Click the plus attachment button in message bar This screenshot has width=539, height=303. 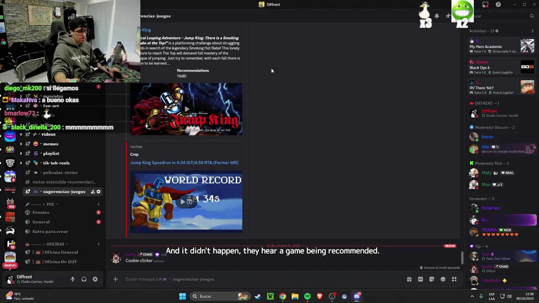(115, 279)
